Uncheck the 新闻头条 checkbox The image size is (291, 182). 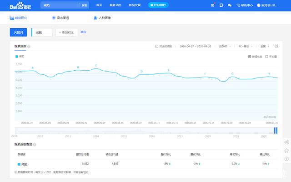[x=250, y=57]
